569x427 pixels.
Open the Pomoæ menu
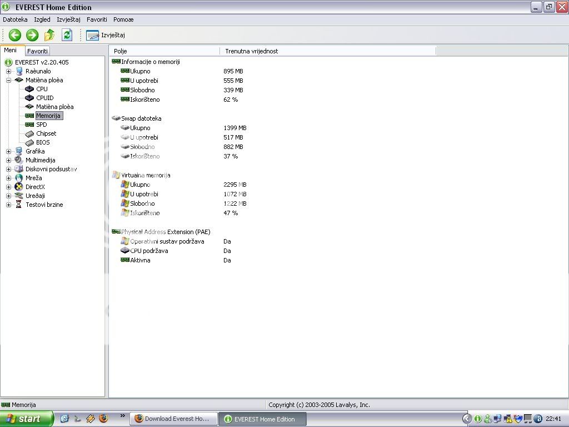123,19
